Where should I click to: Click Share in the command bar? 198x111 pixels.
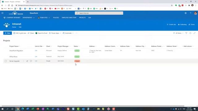[x=31, y=33]
